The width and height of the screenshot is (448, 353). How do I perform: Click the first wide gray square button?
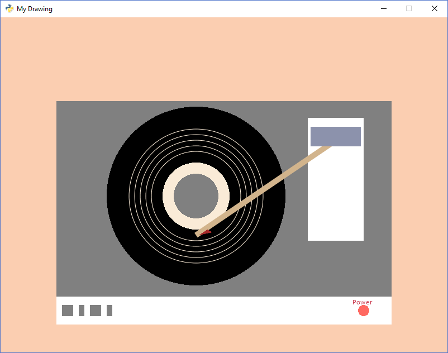[x=68, y=311]
